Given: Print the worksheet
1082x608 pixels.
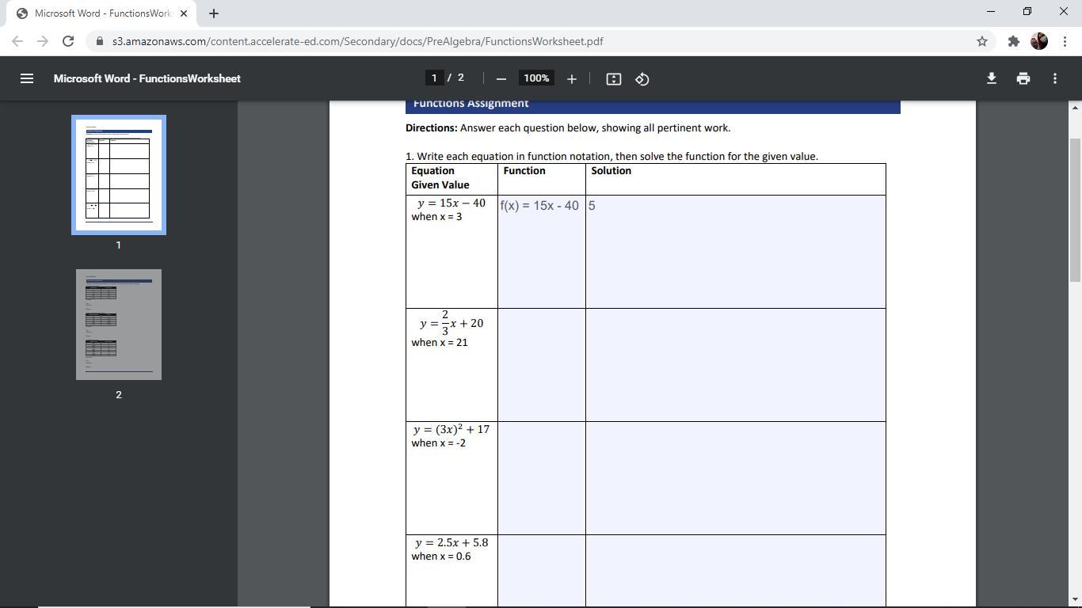Looking at the screenshot, I should [1023, 78].
